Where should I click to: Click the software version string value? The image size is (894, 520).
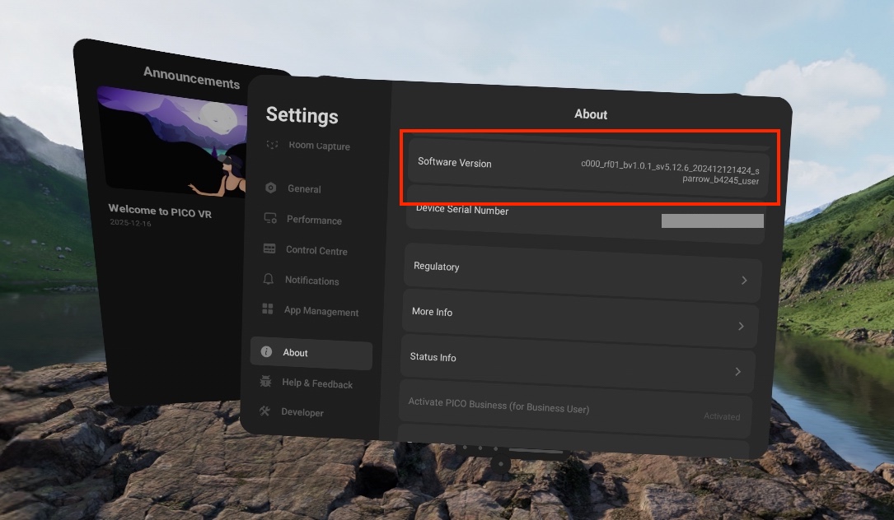click(670, 171)
